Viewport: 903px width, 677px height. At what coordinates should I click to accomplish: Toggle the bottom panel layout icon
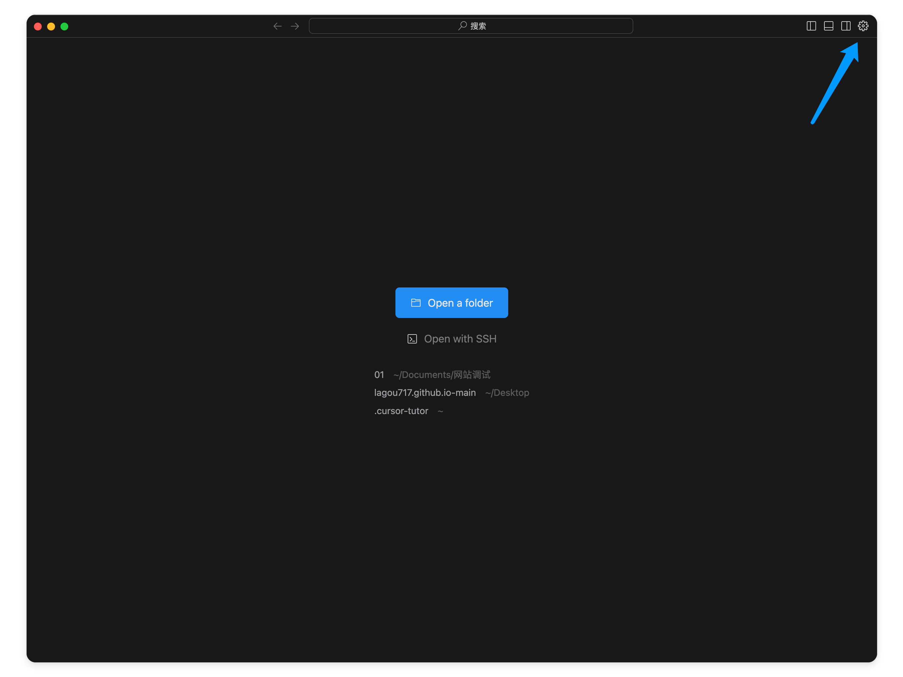(828, 26)
